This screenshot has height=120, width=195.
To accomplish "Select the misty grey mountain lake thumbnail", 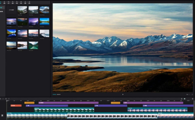I will click(33, 10).
